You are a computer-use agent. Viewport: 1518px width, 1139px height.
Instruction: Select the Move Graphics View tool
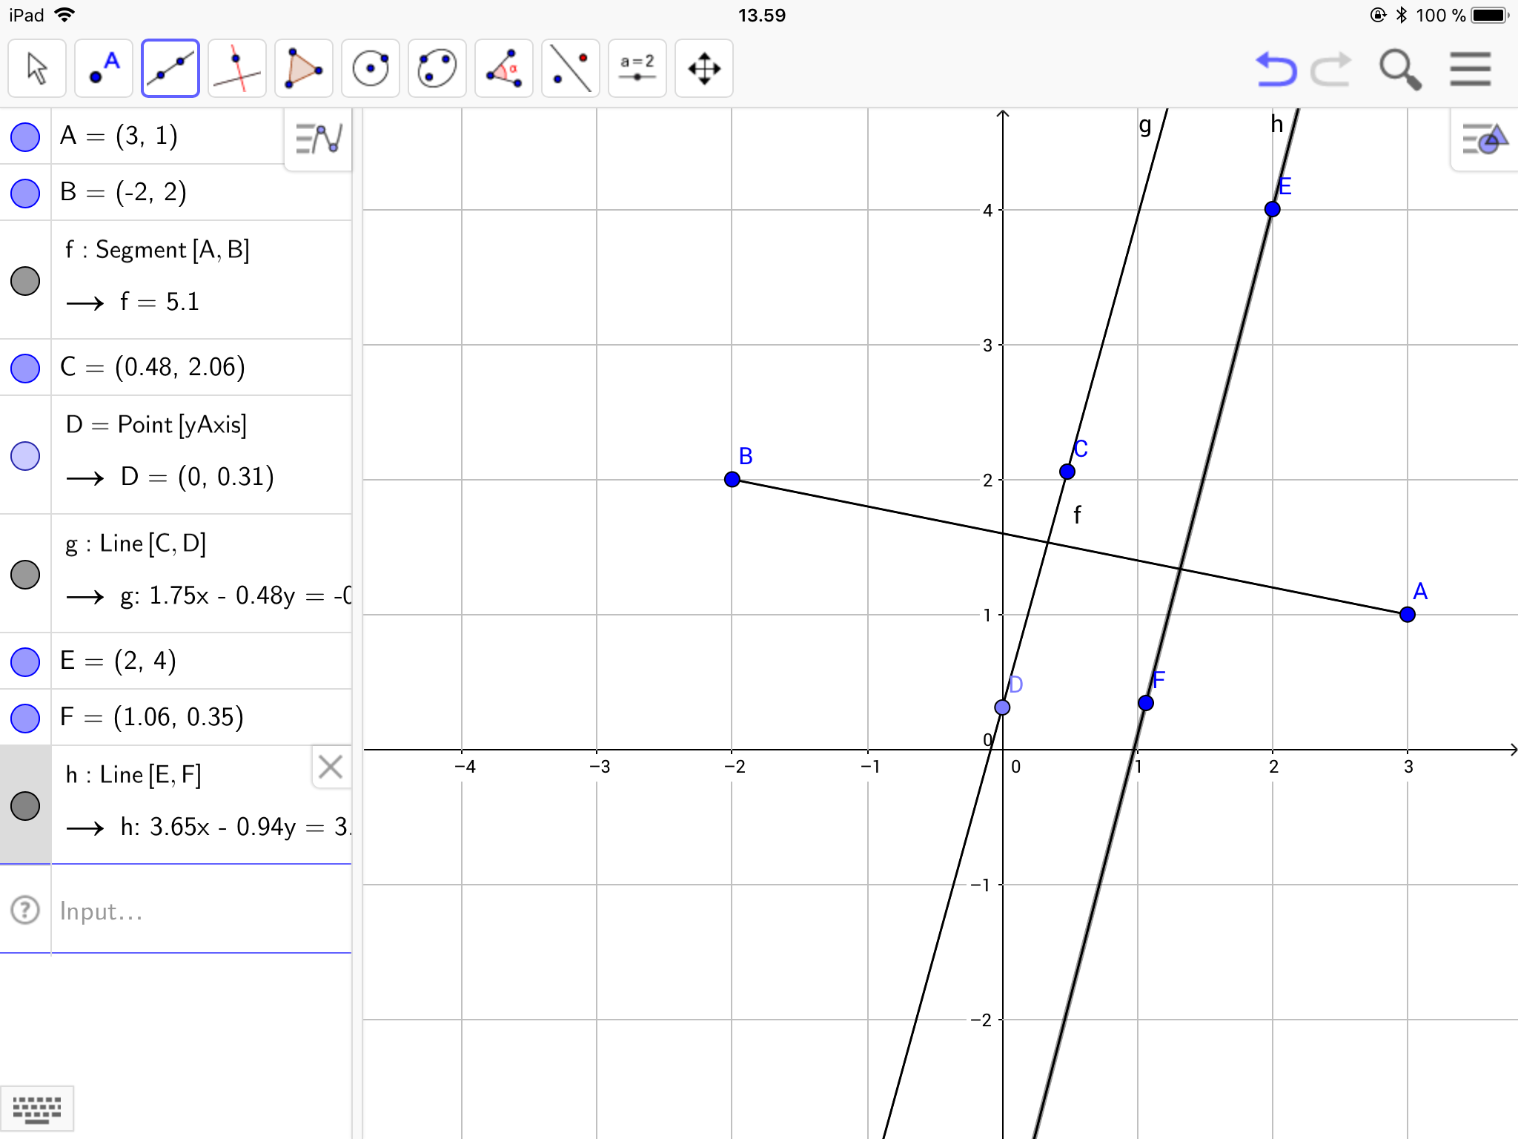(x=703, y=69)
